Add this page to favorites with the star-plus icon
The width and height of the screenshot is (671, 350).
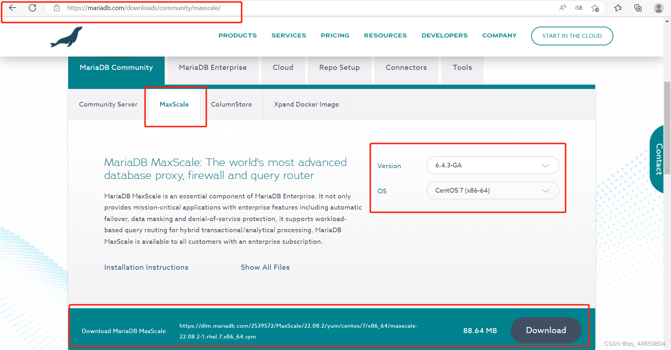click(x=595, y=8)
